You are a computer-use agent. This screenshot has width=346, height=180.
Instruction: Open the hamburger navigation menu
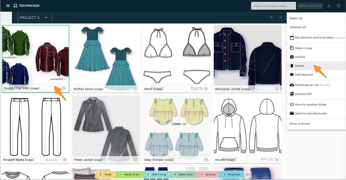8,6
